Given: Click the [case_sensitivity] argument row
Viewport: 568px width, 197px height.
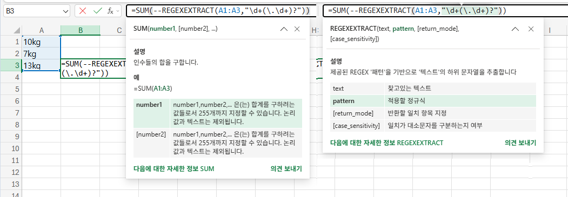Looking at the screenshot, I should [433, 125].
